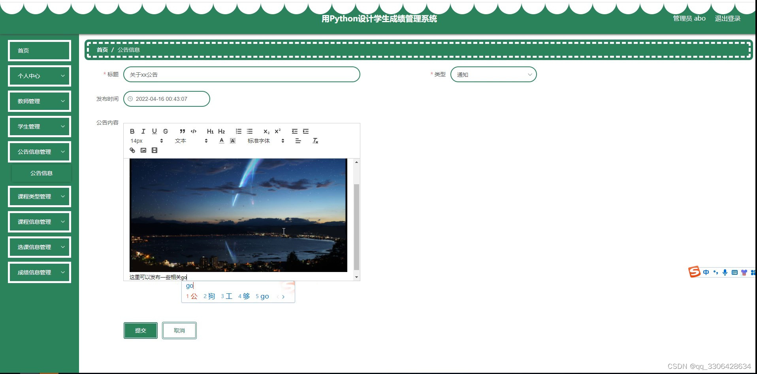Expand the 课程信息管理 sidebar menu

tap(40, 222)
